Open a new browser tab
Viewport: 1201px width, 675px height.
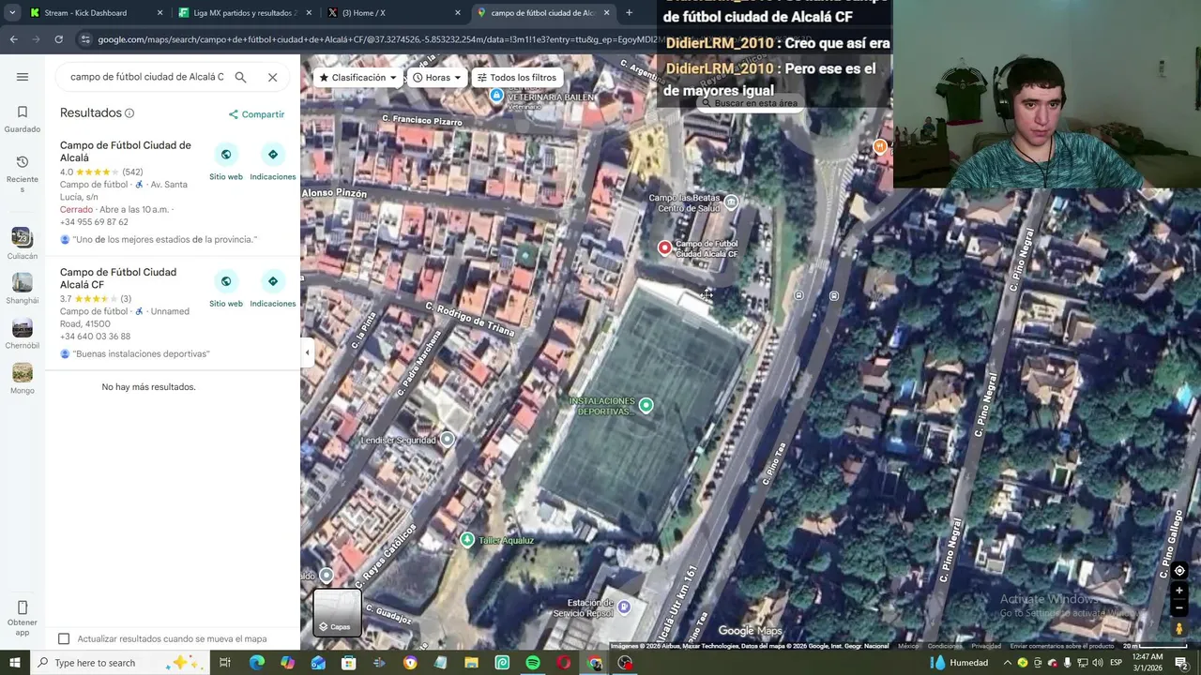(629, 13)
